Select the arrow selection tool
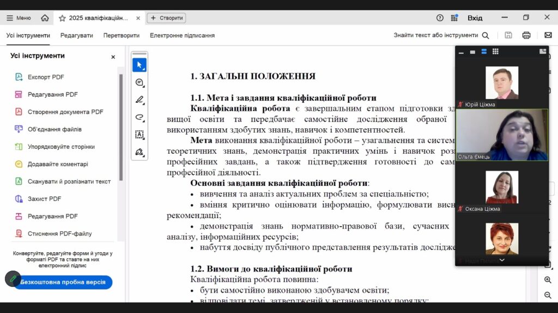Image resolution: width=558 pixels, height=313 pixels. point(139,65)
